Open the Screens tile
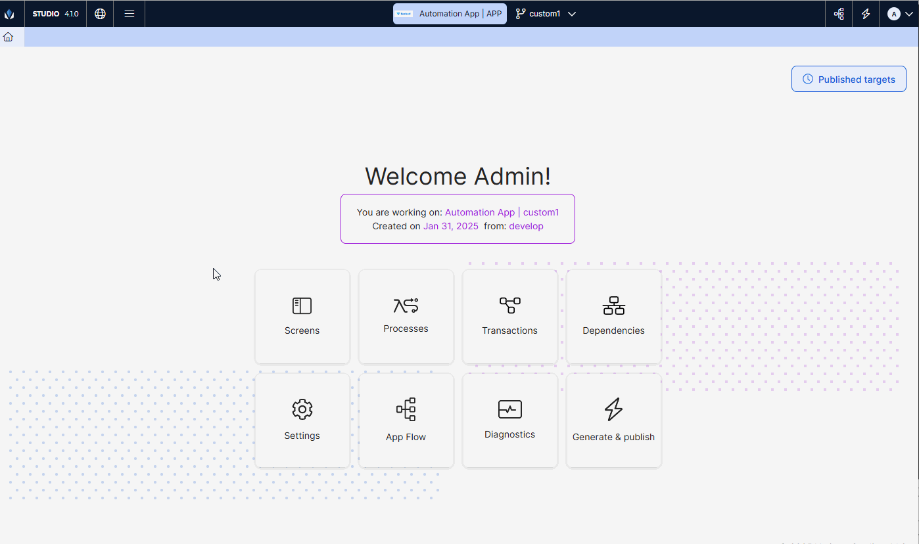919x544 pixels. pyautogui.click(x=302, y=317)
